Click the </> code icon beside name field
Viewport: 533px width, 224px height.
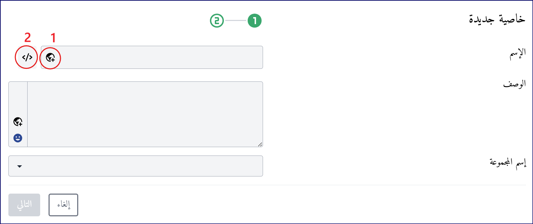[x=27, y=57]
